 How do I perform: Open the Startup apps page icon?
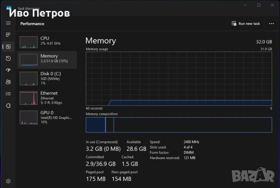(8, 70)
